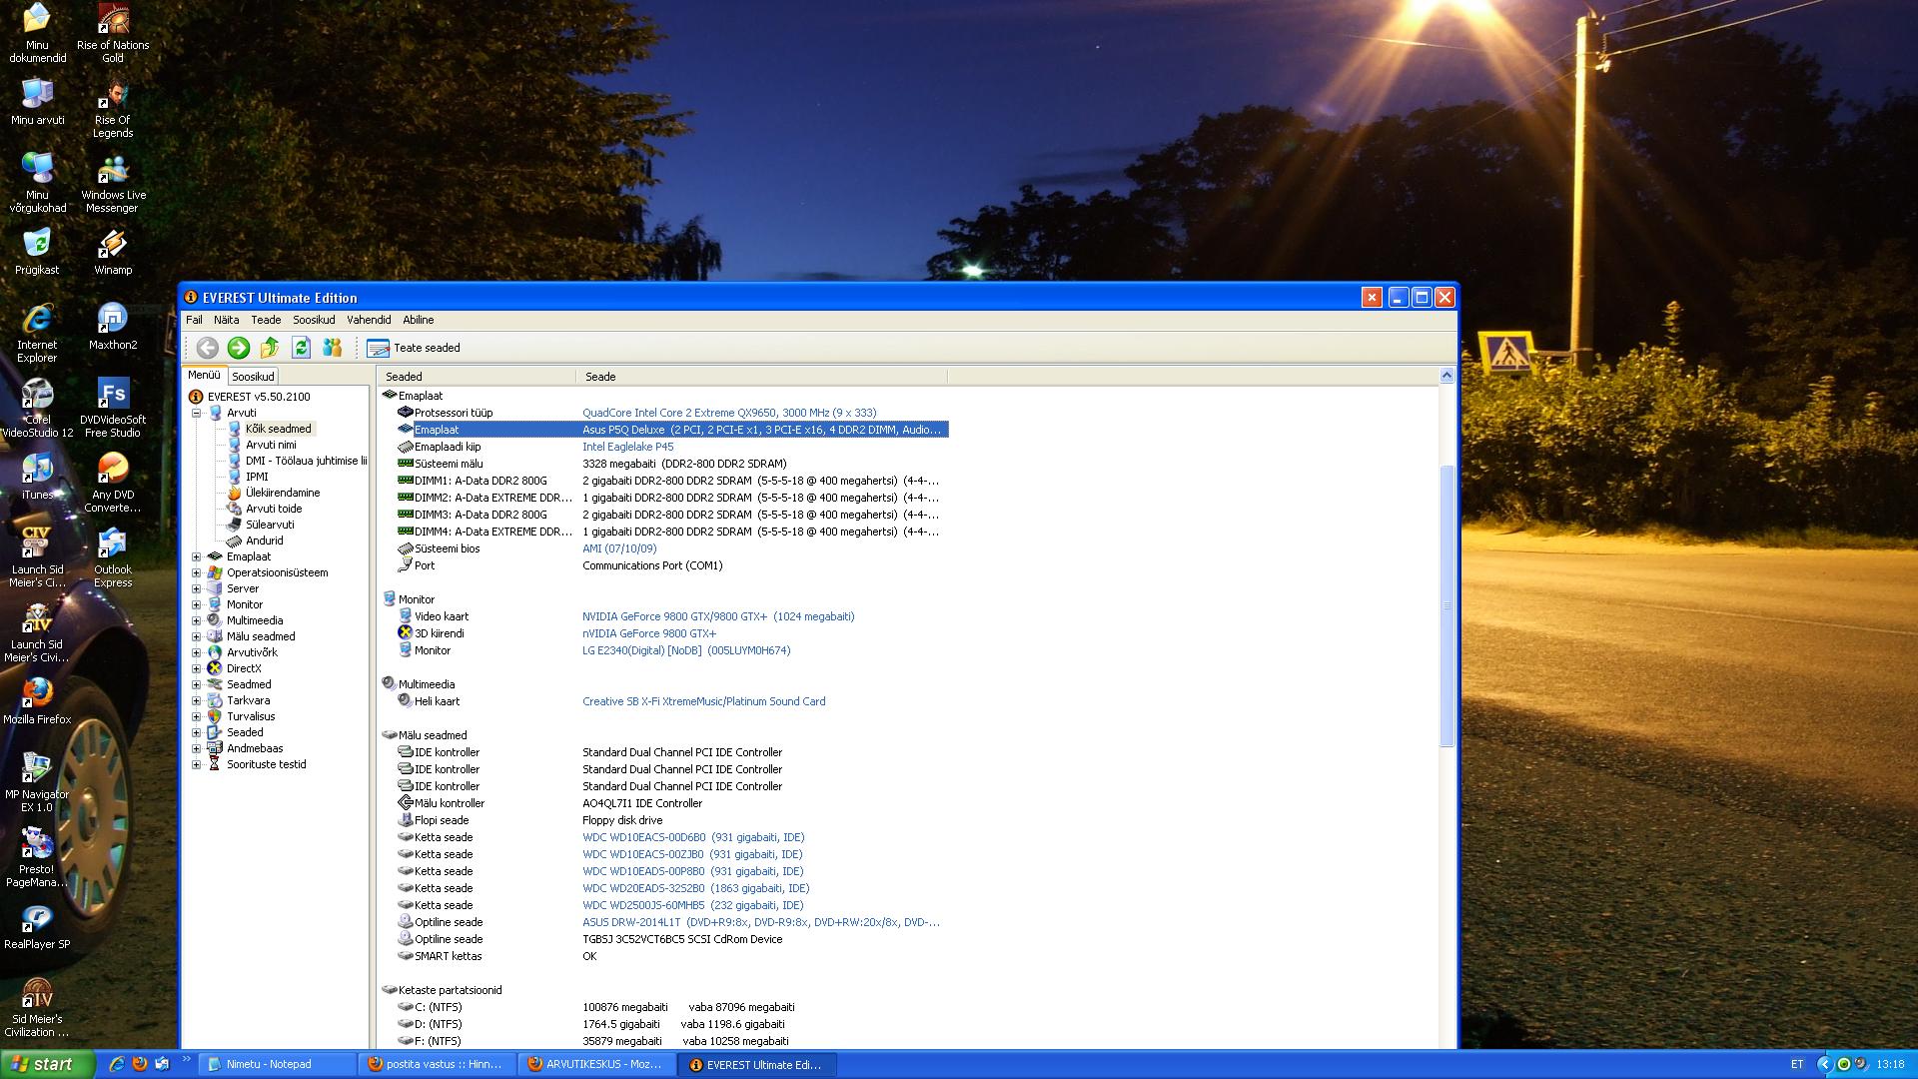
Task: Open the Teade menu
Action: tap(266, 320)
